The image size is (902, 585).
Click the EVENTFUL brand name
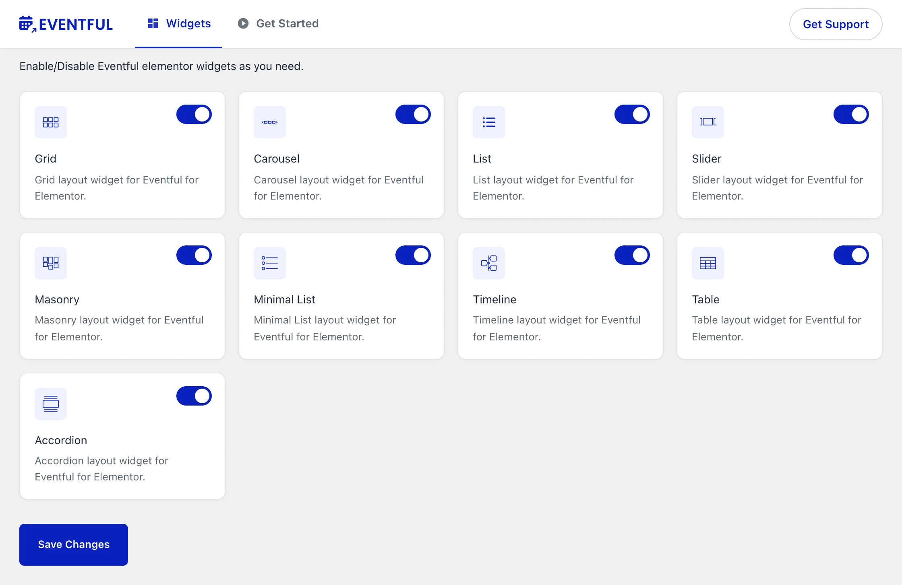76,25
